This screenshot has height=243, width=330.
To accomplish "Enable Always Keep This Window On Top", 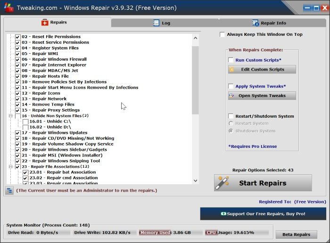I will [x=222, y=34].
